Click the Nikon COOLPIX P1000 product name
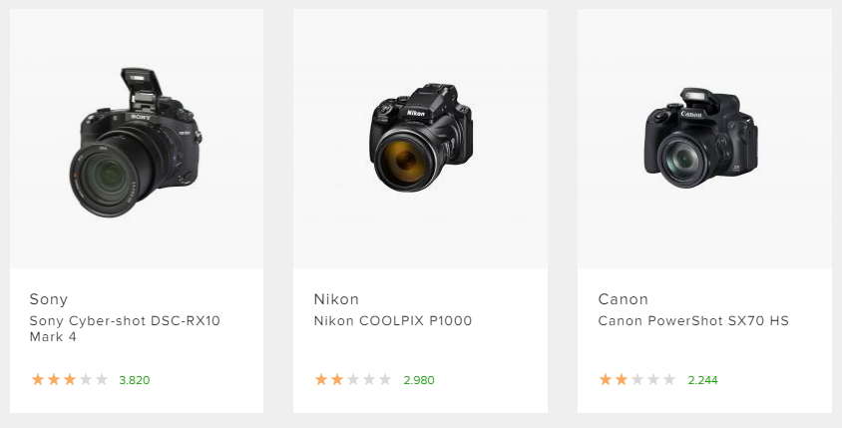 pyautogui.click(x=393, y=320)
